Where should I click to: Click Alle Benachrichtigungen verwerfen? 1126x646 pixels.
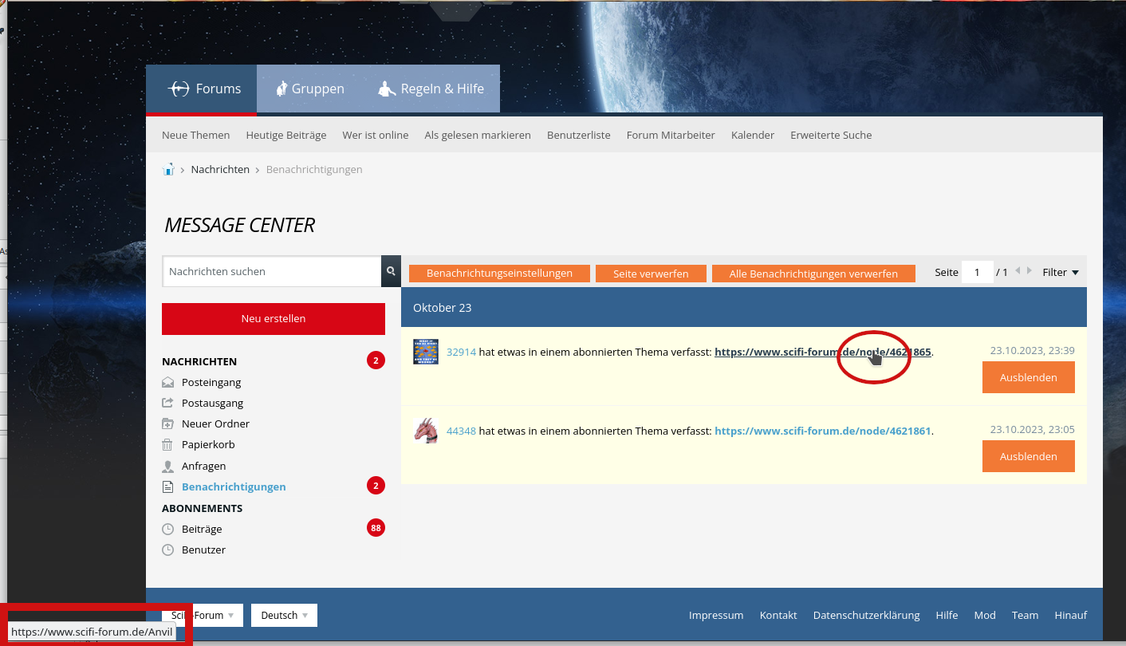coord(813,274)
